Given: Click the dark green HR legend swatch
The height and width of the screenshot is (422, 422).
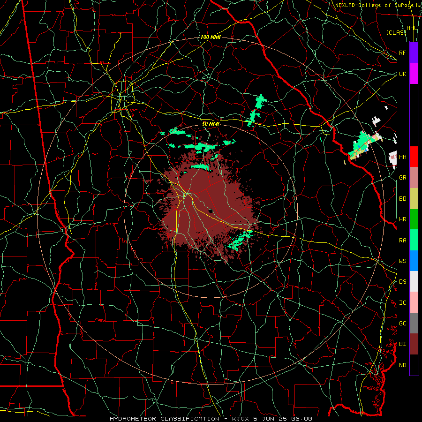Looking at the screenshot, I should 414,219.
